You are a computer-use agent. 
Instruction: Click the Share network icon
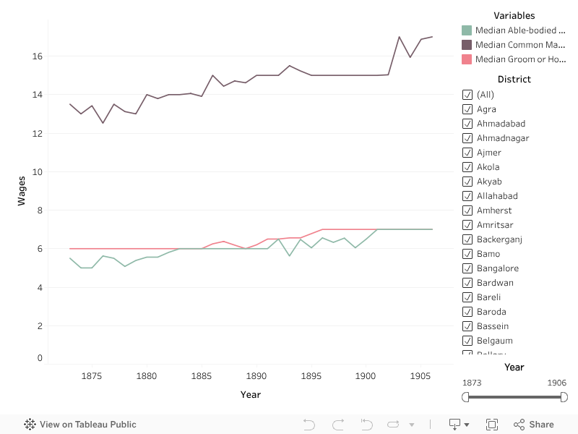(x=519, y=425)
